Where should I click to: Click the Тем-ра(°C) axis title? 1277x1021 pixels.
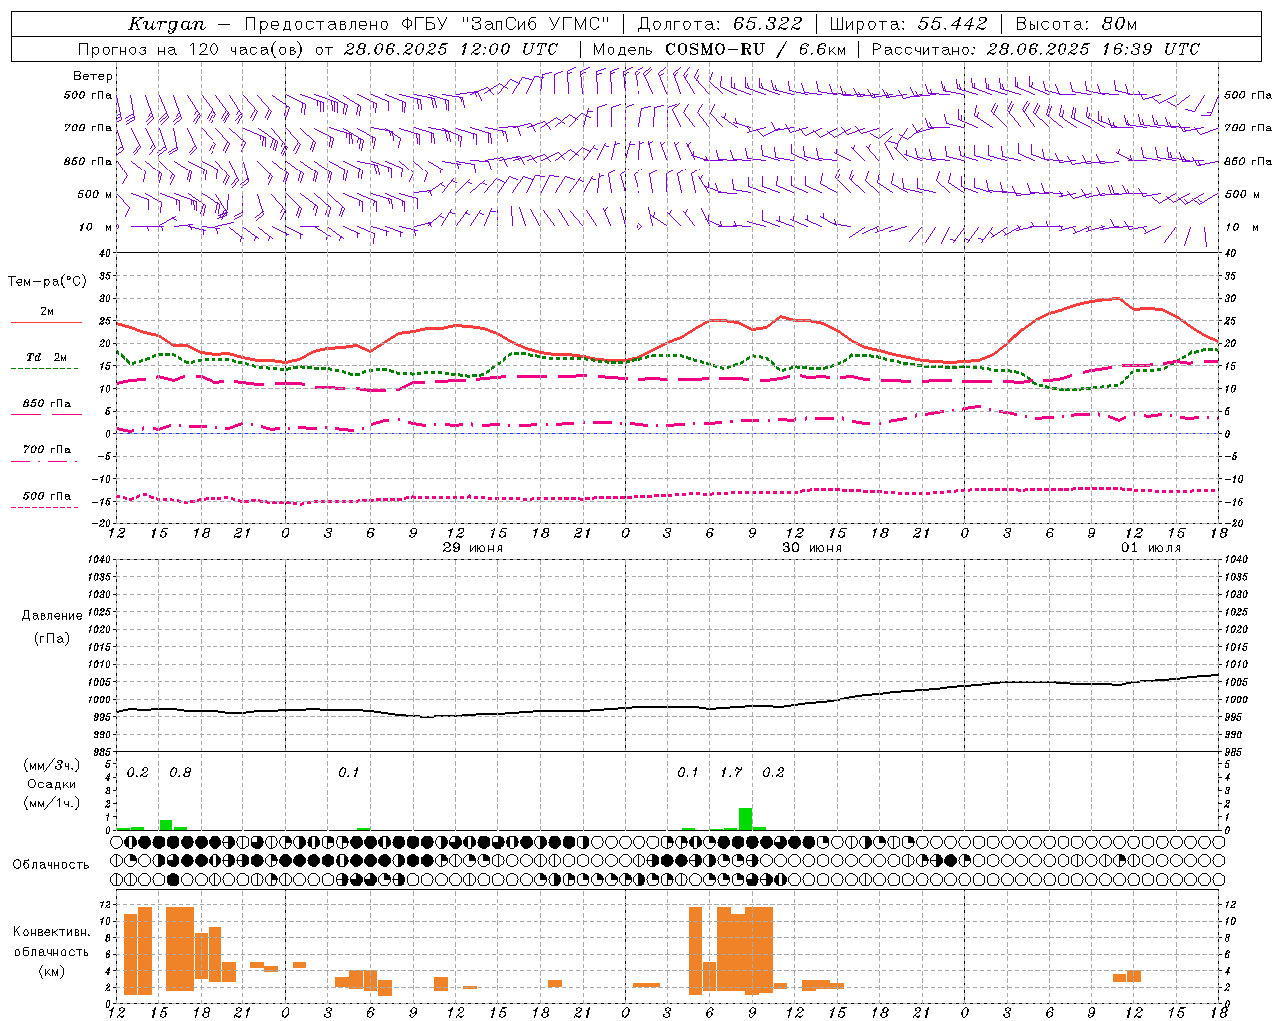tap(47, 282)
